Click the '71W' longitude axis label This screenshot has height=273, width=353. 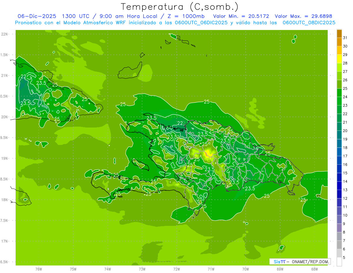[211, 269]
